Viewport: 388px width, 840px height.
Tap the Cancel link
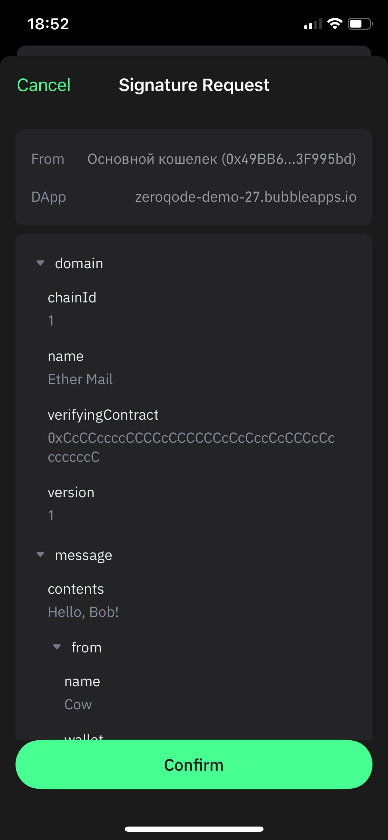44,85
